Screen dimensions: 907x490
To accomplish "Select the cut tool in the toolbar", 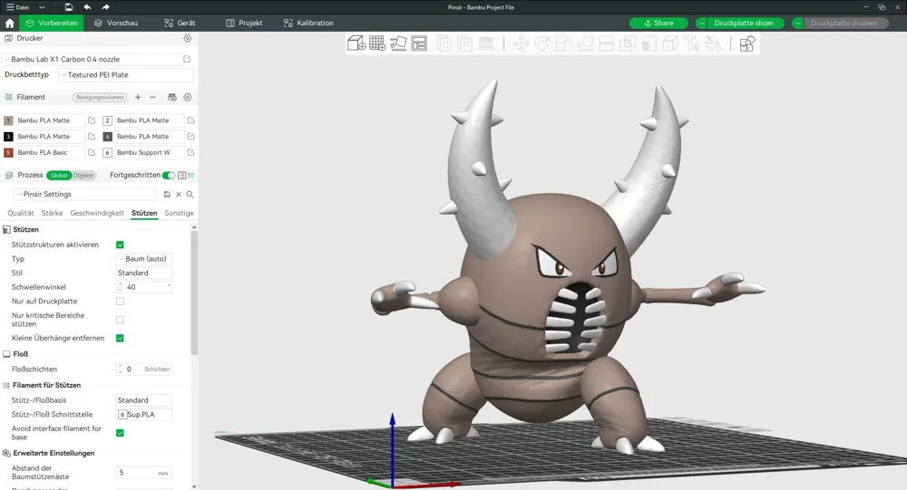I will (606, 43).
